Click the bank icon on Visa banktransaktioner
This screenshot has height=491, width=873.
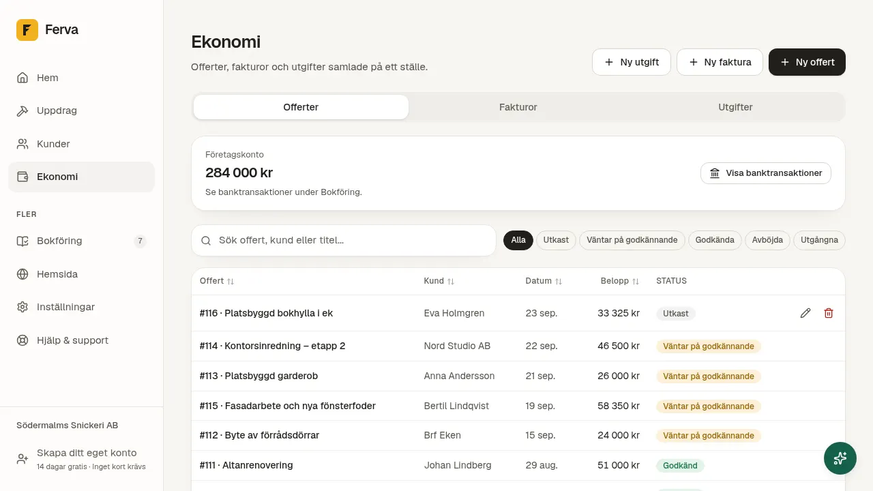pyautogui.click(x=715, y=173)
